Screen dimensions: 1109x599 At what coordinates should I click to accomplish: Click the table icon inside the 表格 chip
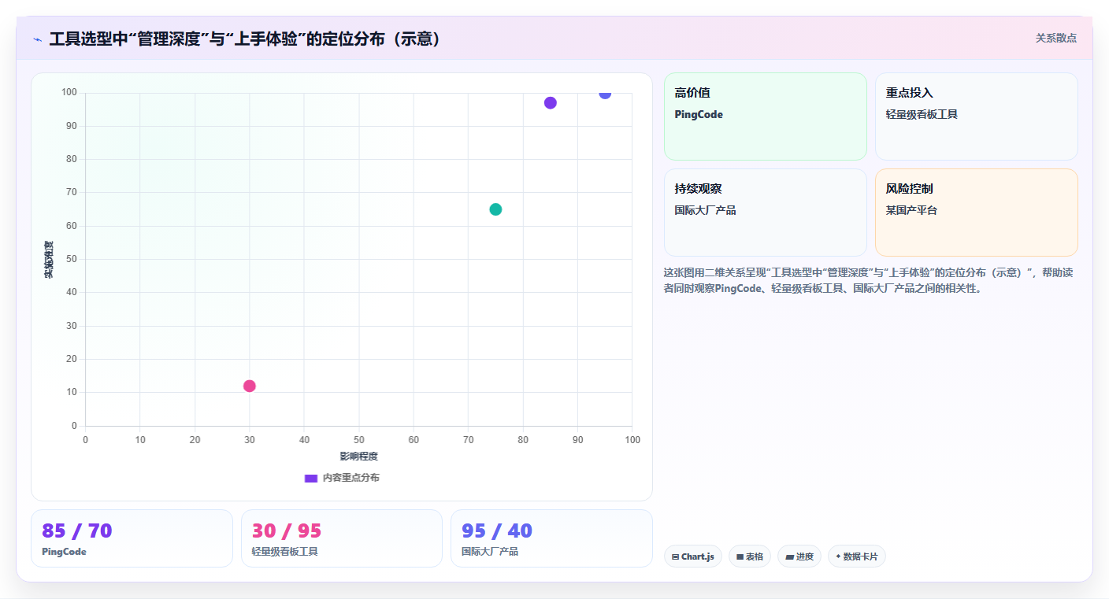pos(740,556)
